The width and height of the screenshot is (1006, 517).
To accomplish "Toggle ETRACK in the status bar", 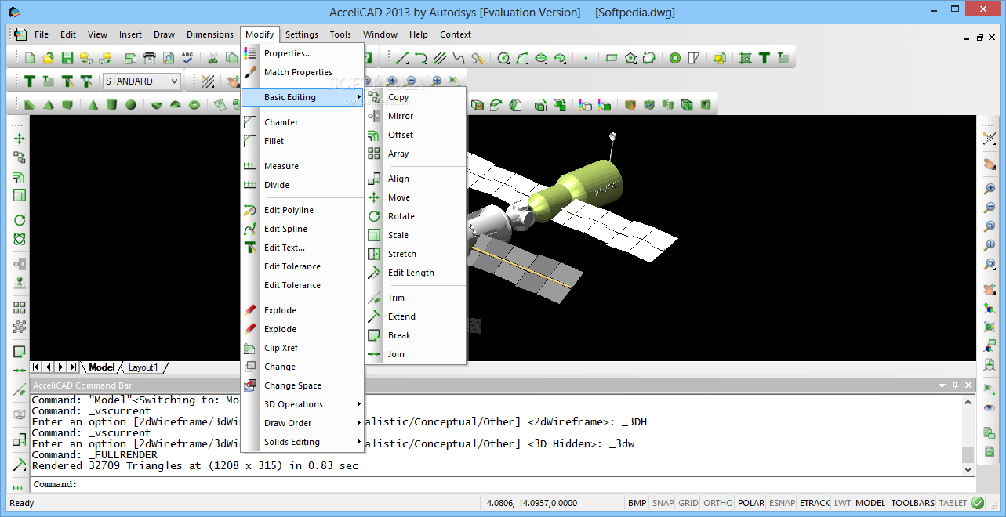I will [815, 503].
